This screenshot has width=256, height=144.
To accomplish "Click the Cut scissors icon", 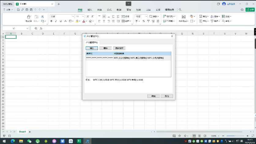I will coord(43,16).
